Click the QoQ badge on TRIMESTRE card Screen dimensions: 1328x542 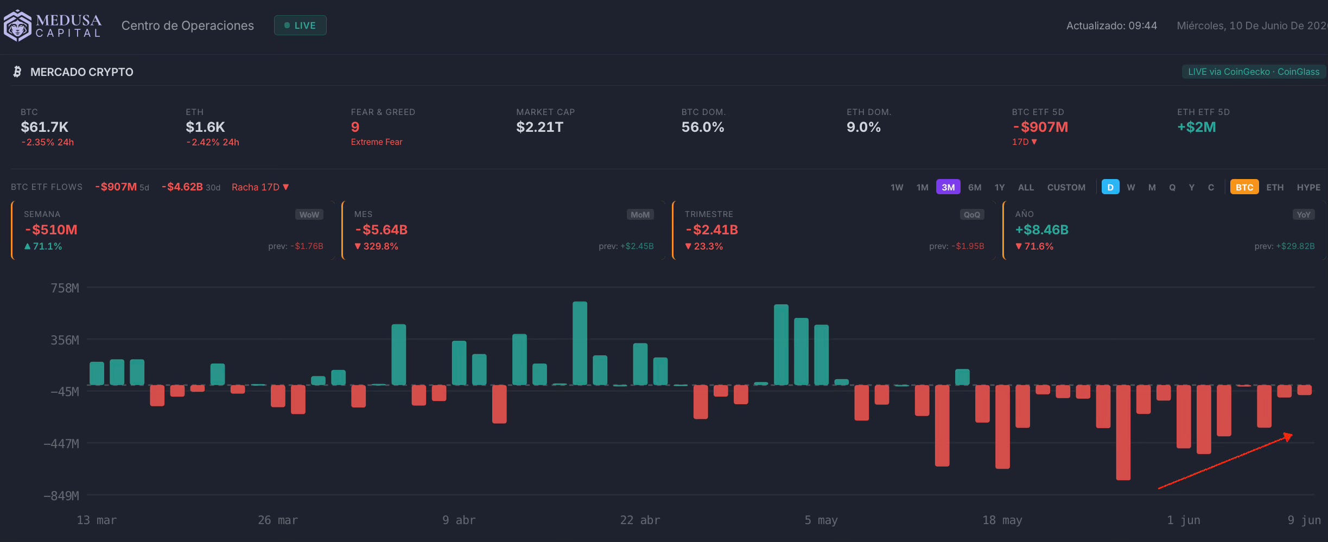(x=971, y=215)
